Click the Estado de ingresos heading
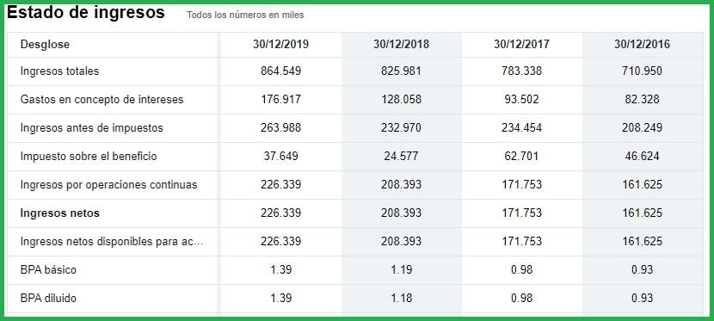 pyautogui.click(x=86, y=13)
